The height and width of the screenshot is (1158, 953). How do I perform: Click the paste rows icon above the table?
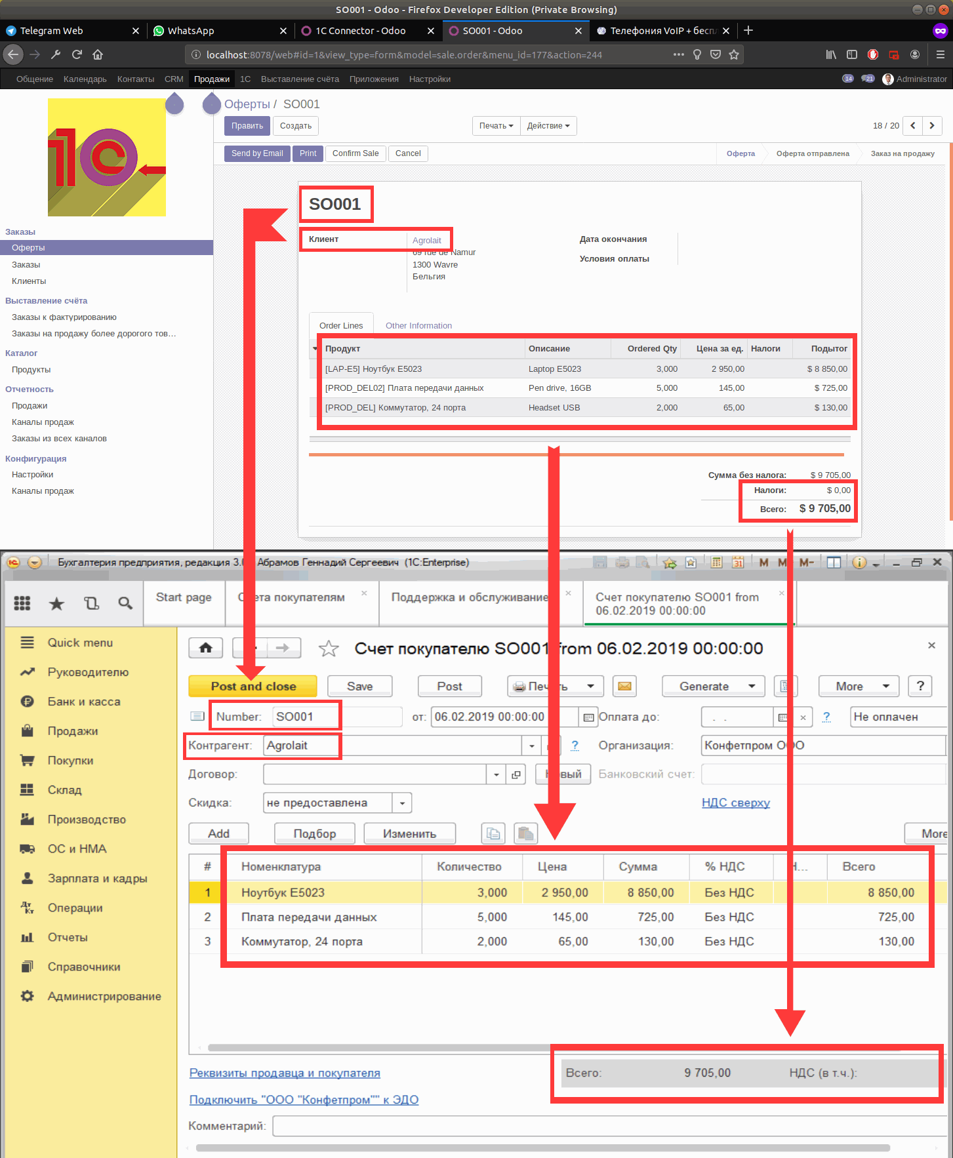[x=526, y=833]
